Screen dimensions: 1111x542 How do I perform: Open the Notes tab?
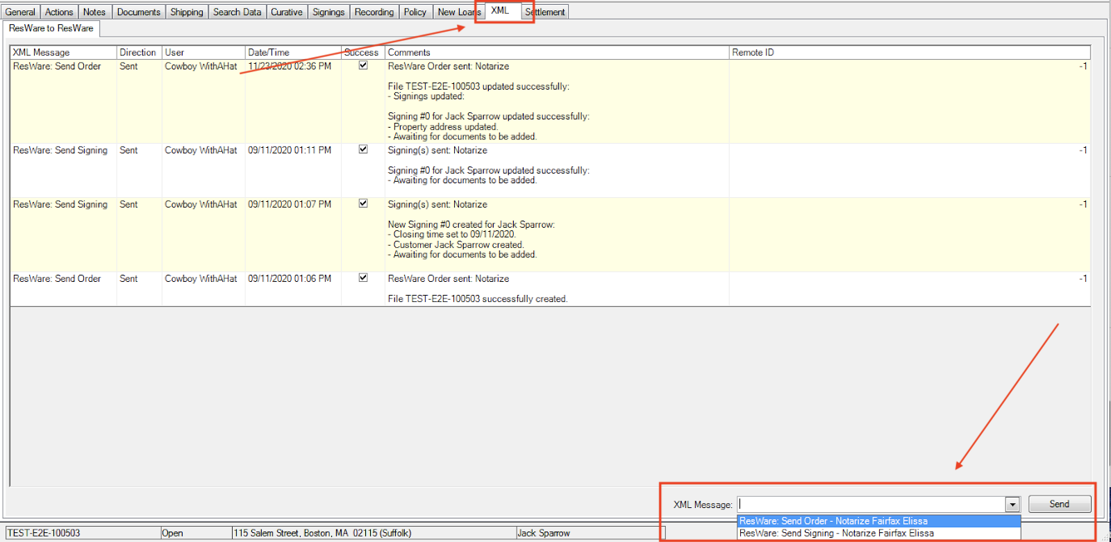pyautogui.click(x=94, y=12)
